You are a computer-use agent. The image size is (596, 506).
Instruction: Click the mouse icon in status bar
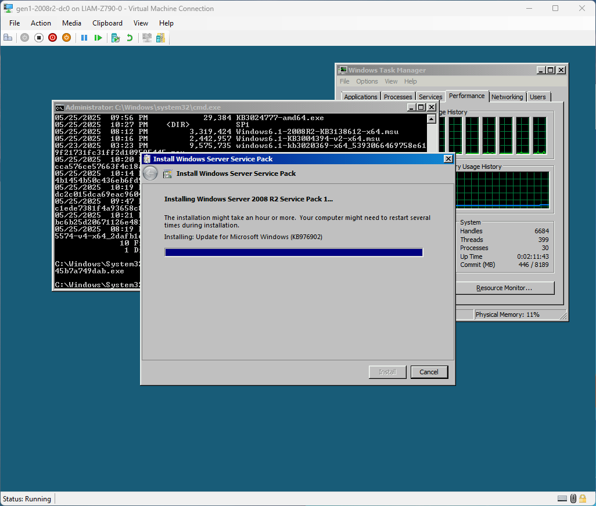tap(573, 498)
